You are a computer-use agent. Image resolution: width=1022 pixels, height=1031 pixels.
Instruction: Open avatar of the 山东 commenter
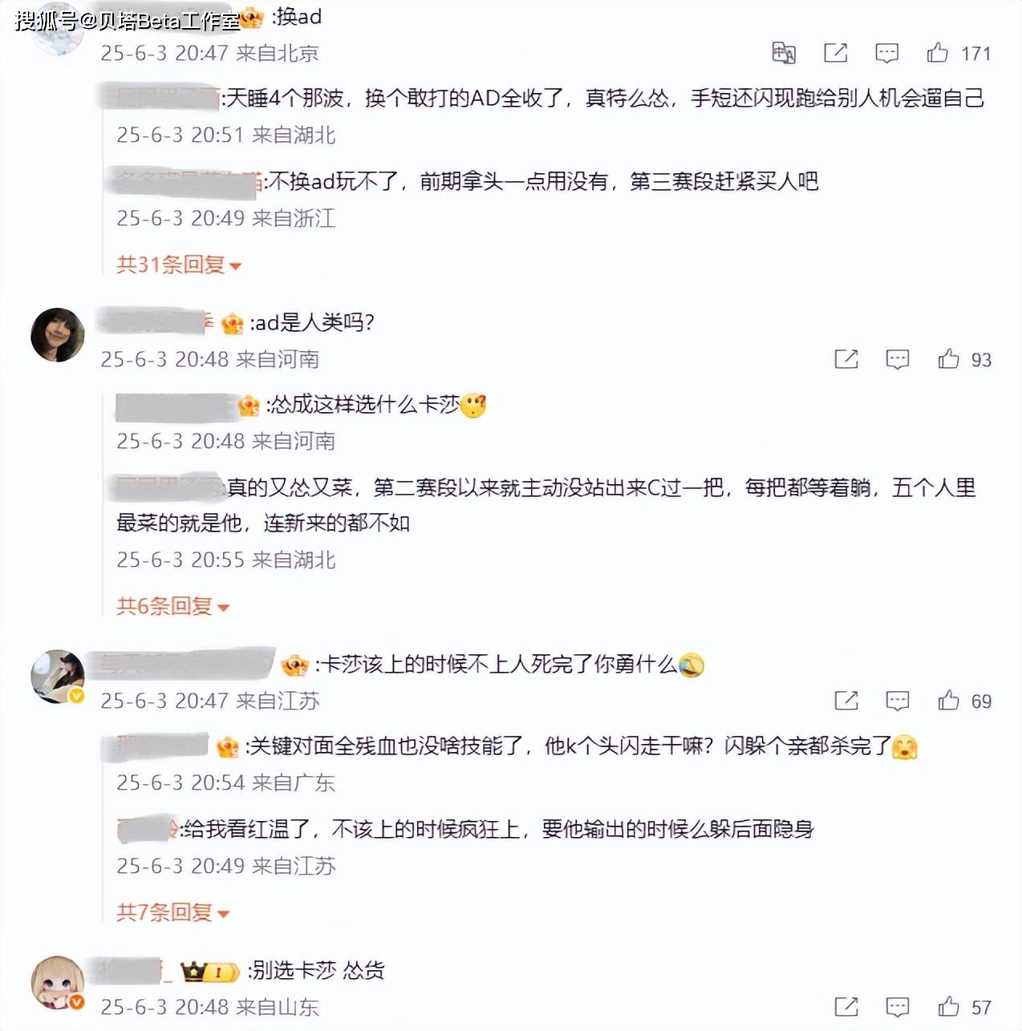click(x=58, y=983)
